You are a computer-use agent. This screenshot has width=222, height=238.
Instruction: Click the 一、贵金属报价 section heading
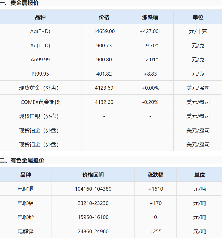tap(19, 3)
